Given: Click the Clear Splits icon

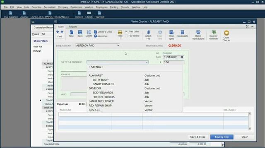Looking at the screenshot, I should pos(171,35).
